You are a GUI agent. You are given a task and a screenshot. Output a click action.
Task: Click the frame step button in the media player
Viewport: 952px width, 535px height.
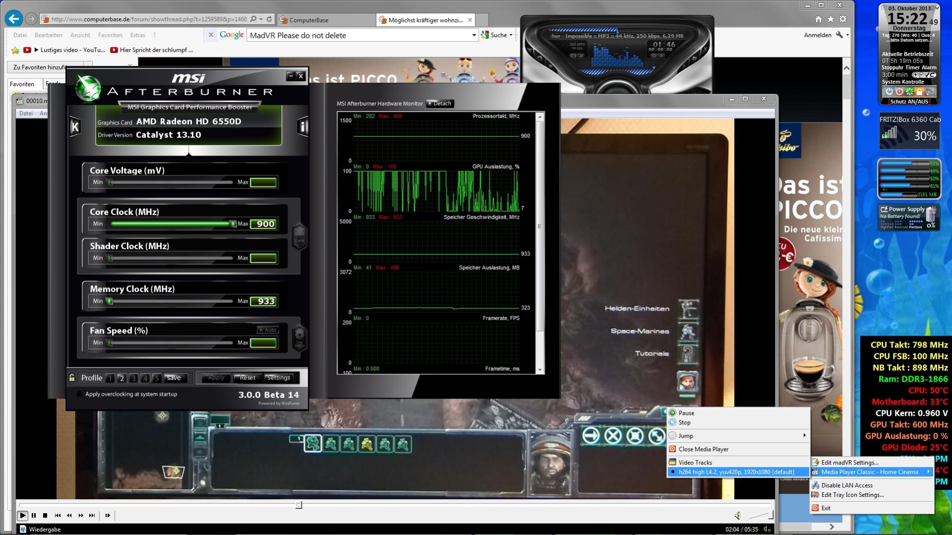(x=108, y=516)
